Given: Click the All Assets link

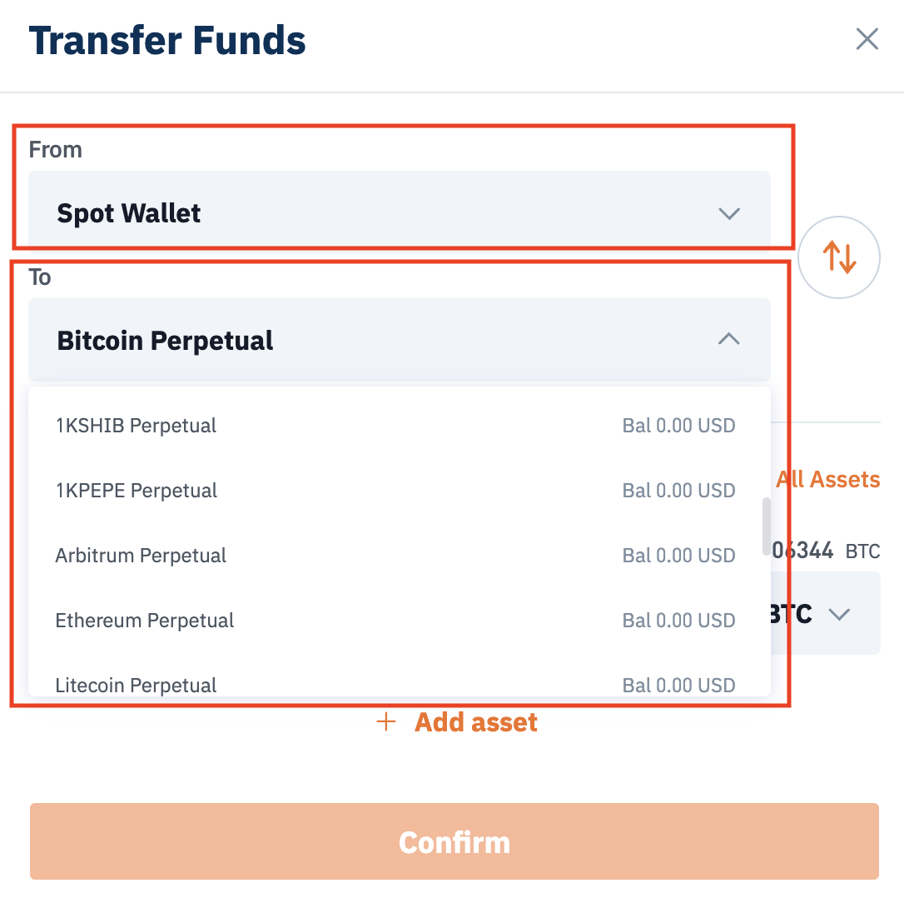Looking at the screenshot, I should click(x=827, y=480).
